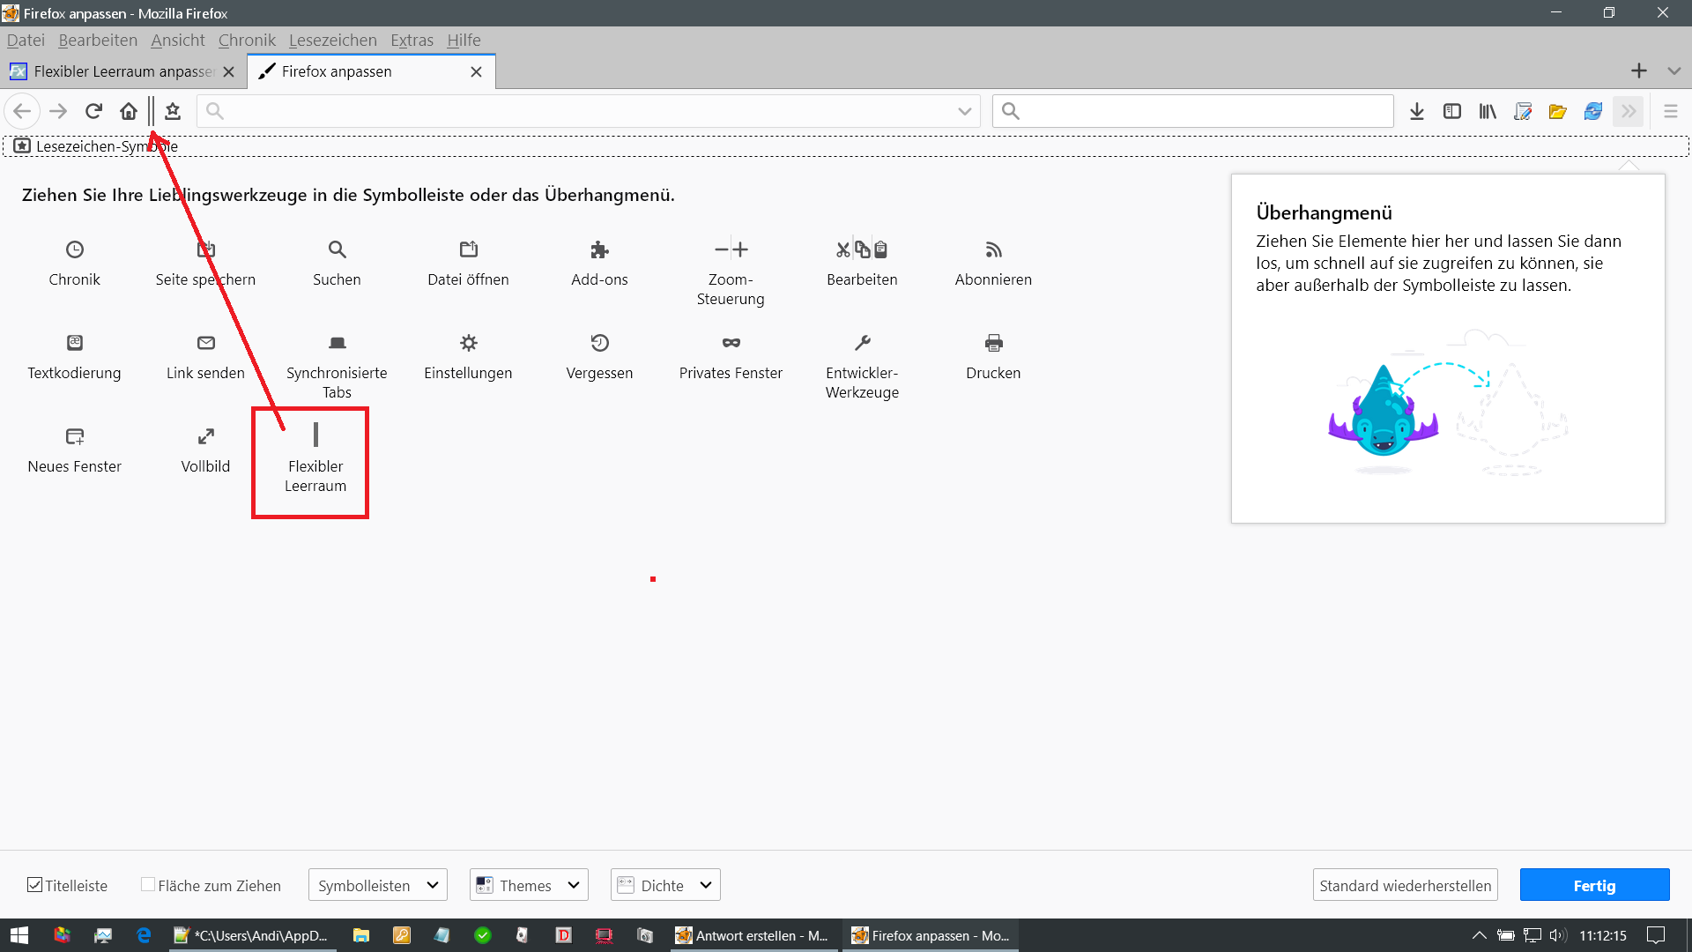Open the Dichte density dropdown
This screenshot has width=1692, height=952.
[x=665, y=885]
